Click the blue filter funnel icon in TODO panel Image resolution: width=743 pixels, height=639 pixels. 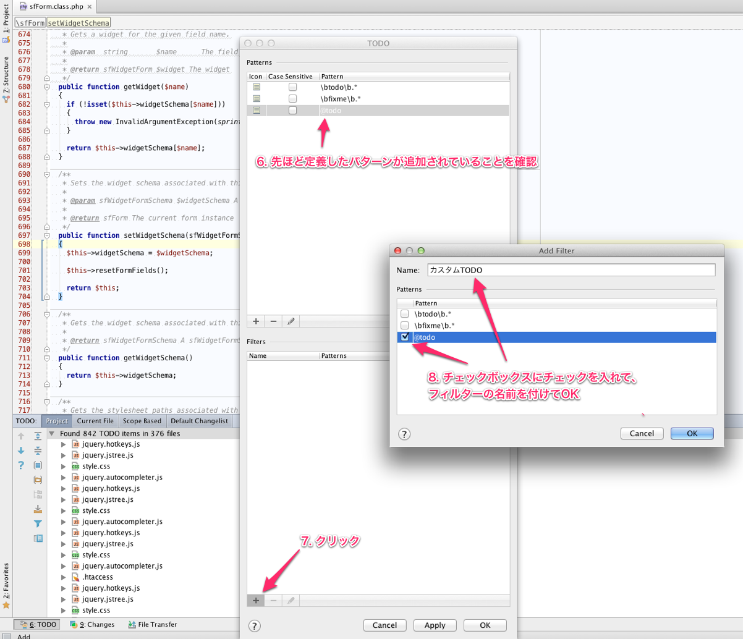38,523
